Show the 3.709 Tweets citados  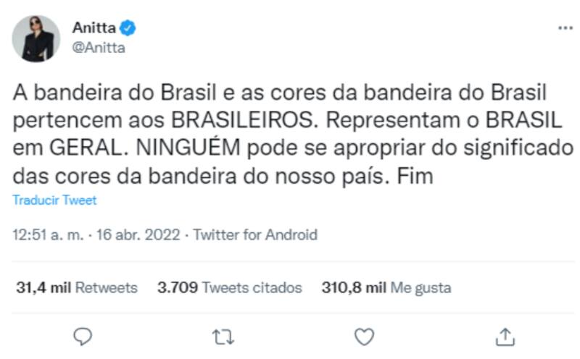(229, 287)
